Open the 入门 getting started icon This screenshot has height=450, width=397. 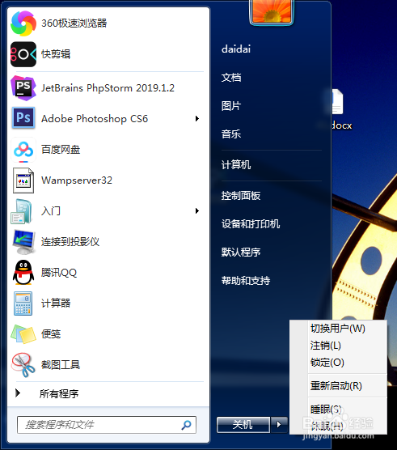22,211
